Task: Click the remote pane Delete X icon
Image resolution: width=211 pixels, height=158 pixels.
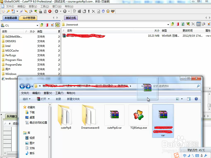Action: click(193, 24)
